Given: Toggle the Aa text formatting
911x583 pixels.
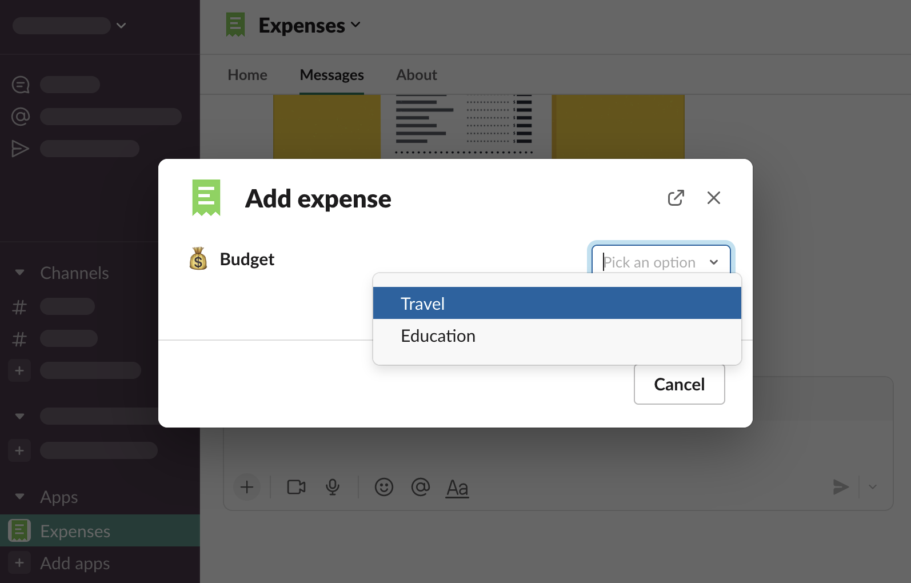Looking at the screenshot, I should 457,488.
